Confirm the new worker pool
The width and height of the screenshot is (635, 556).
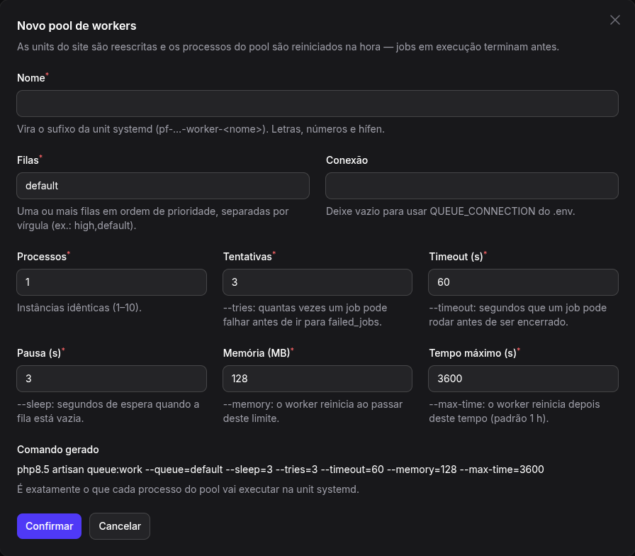(49, 526)
